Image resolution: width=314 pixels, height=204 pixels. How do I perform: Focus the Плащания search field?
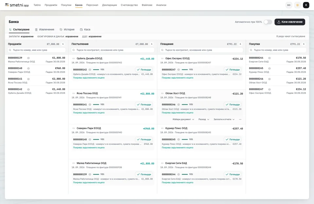click(x=201, y=50)
